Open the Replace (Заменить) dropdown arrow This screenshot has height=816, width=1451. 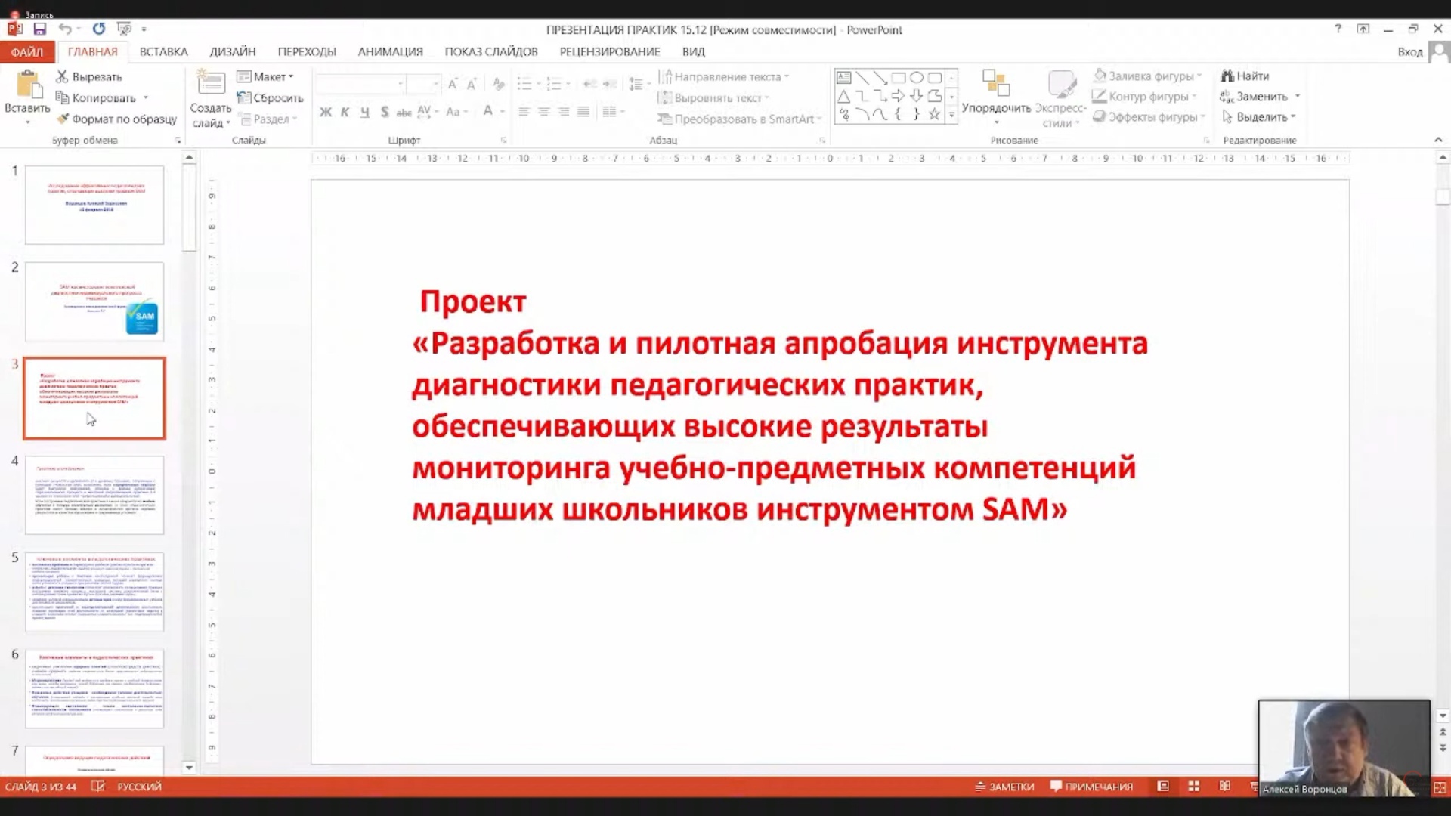pos(1298,97)
